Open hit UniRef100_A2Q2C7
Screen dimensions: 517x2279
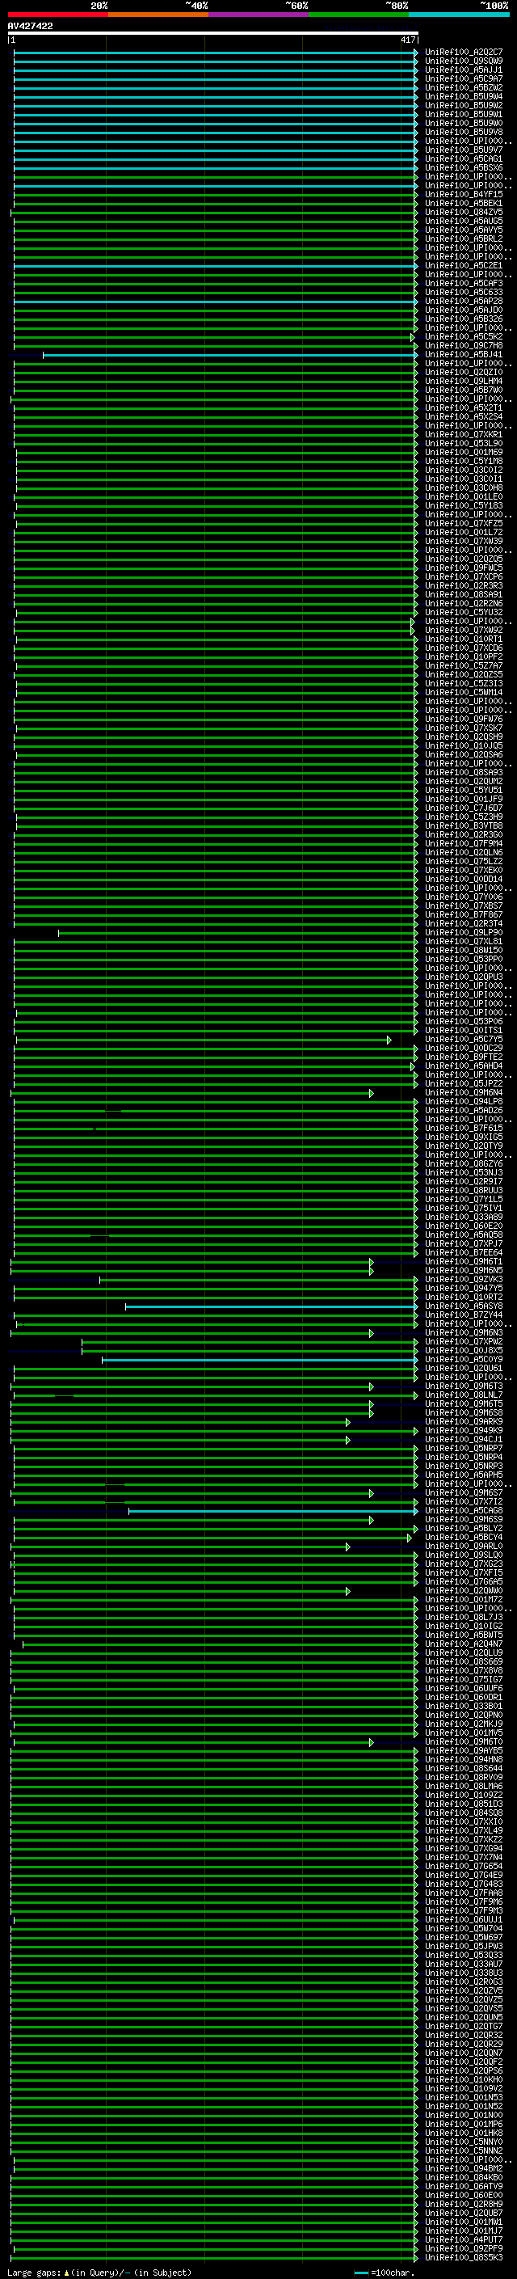[x=464, y=53]
